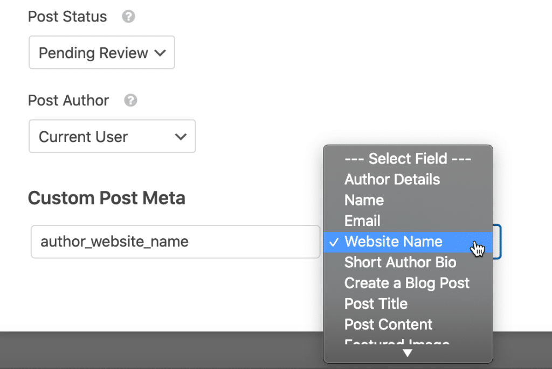
Task: Select the 'Create a Blog Post' entry
Action: coord(406,283)
